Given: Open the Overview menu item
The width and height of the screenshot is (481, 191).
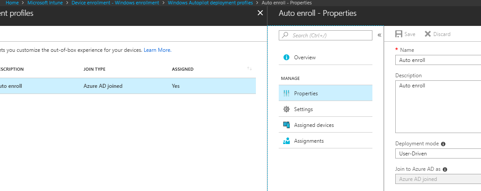Looking at the screenshot, I should pyautogui.click(x=325, y=58).
